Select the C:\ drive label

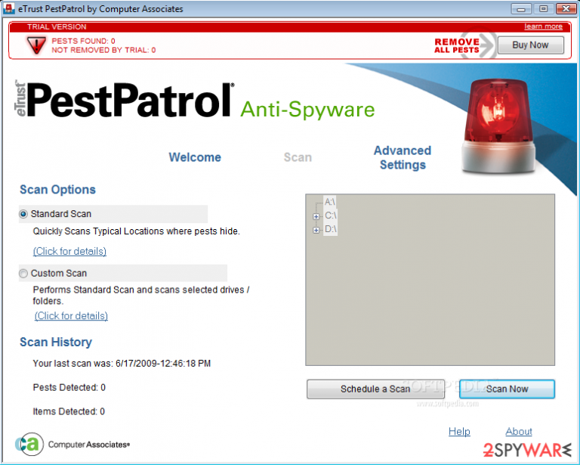(x=331, y=215)
